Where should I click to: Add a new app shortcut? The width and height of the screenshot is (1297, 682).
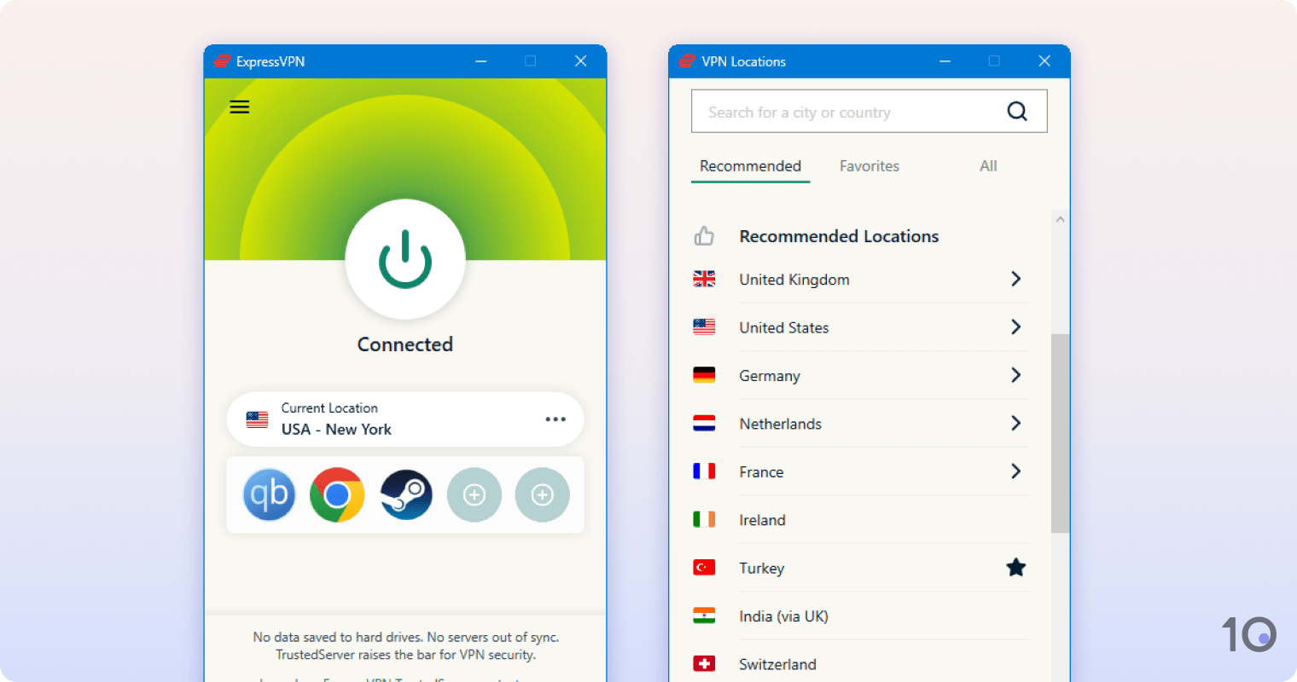474,494
